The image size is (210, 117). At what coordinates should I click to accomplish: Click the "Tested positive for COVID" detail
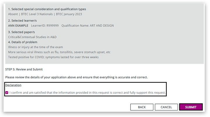[x=53, y=57]
